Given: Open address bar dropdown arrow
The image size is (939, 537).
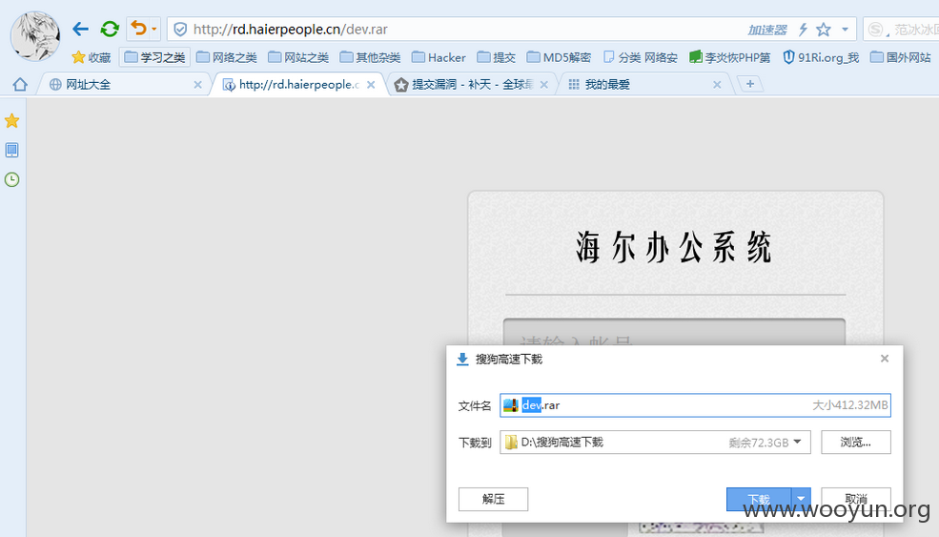Looking at the screenshot, I should (845, 30).
